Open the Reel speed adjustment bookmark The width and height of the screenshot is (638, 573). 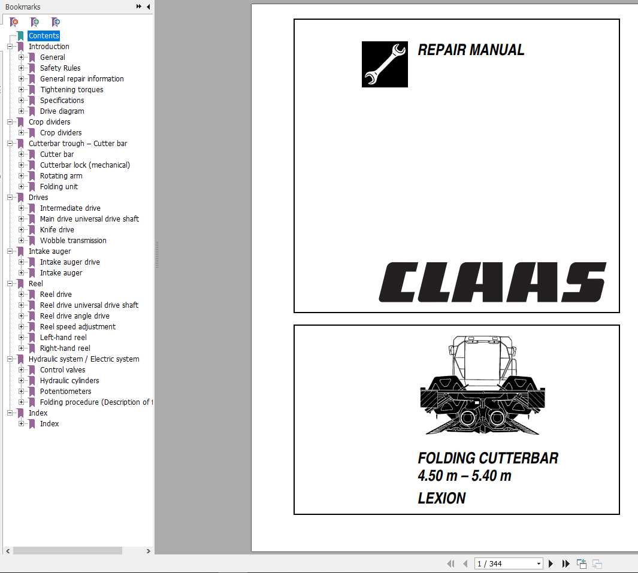[x=78, y=326]
